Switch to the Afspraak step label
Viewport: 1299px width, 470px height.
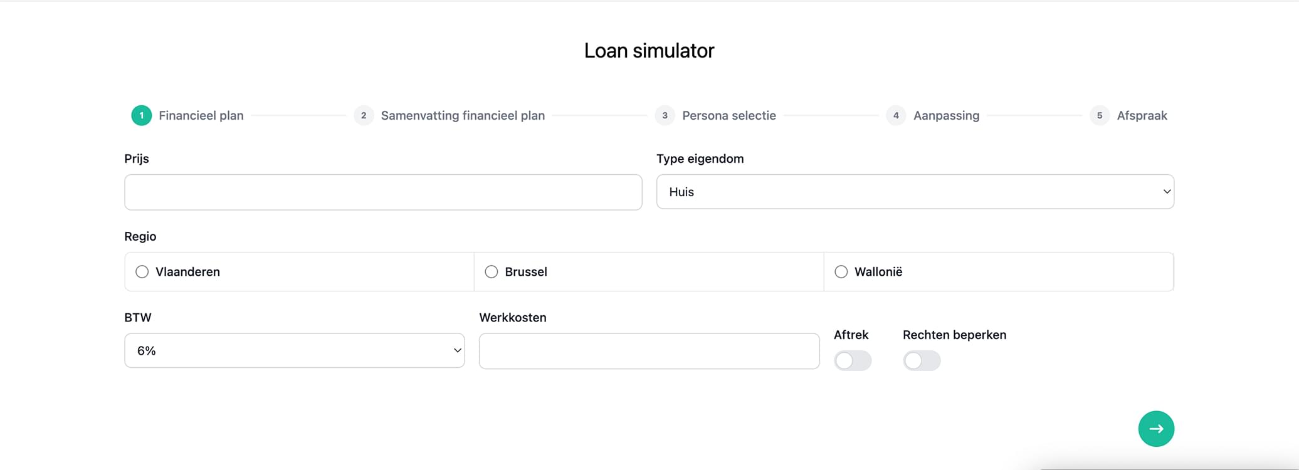1141,115
